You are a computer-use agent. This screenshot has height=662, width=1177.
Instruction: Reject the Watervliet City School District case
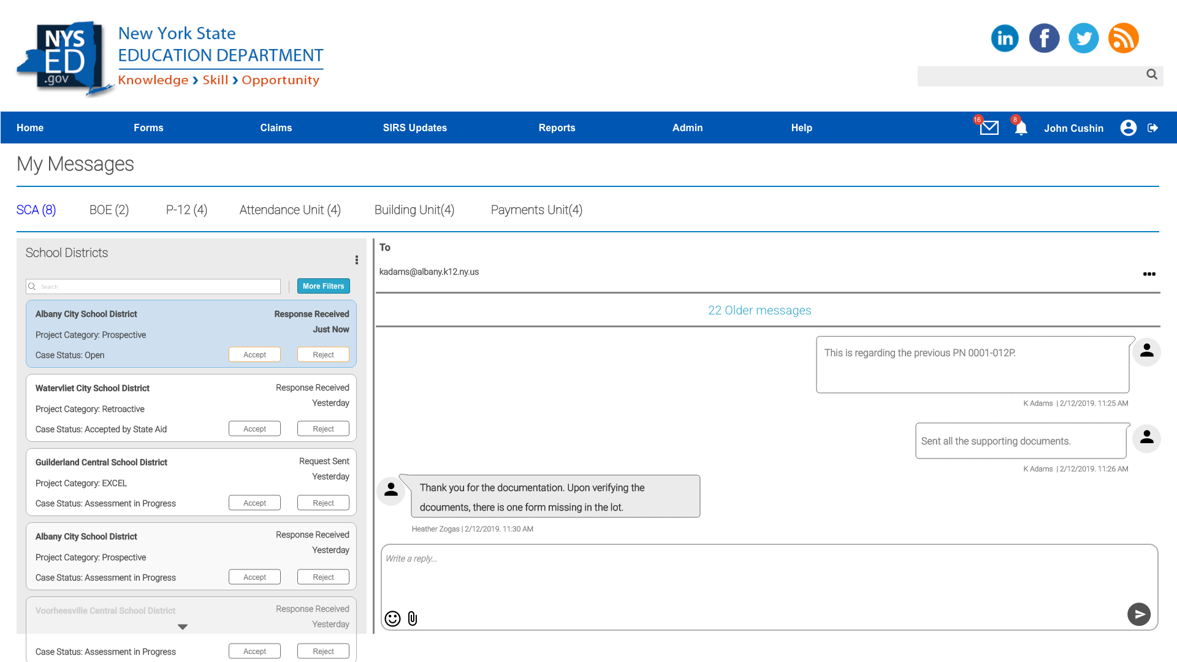tap(323, 428)
